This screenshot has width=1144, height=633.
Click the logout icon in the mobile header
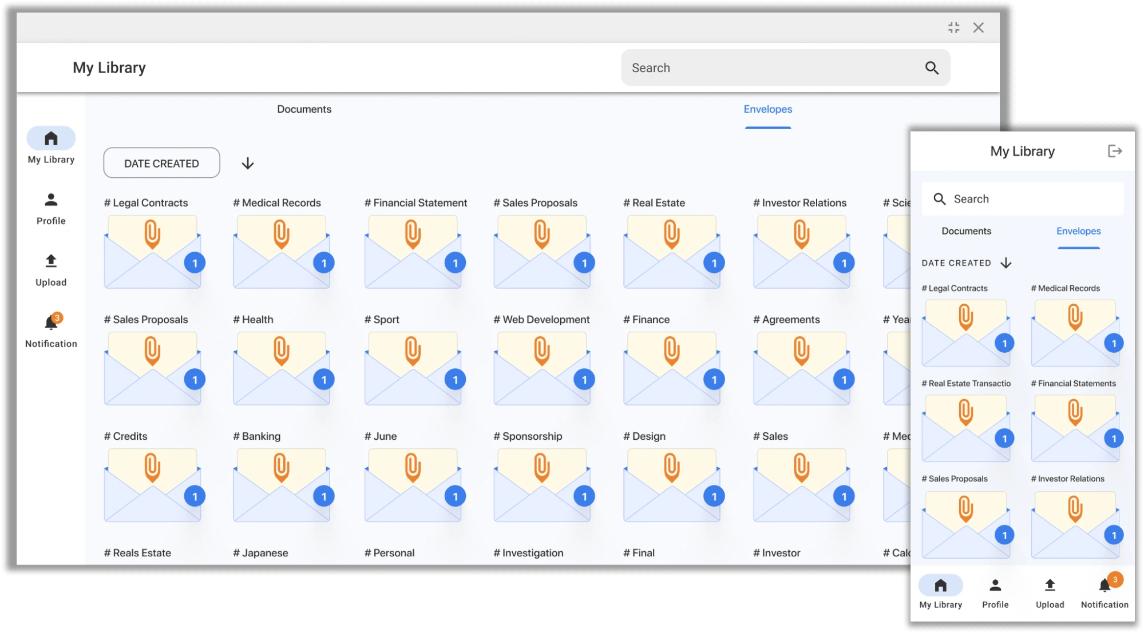point(1114,151)
